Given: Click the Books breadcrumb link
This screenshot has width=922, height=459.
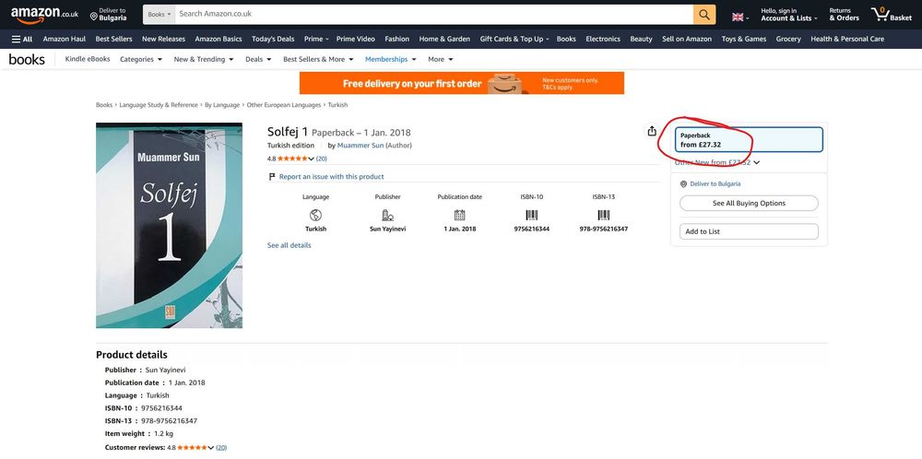Looking at the screenshot, I should point(104,105).
